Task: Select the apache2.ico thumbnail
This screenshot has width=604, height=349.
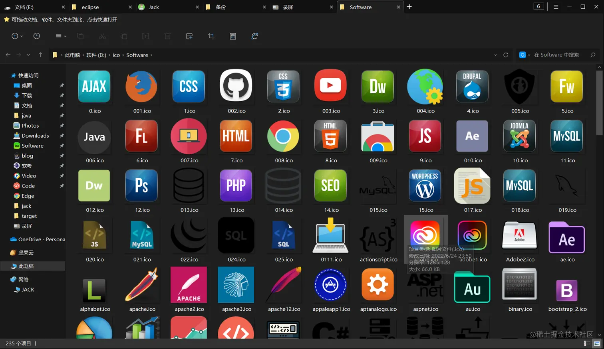Action: (x=189, y=285)
